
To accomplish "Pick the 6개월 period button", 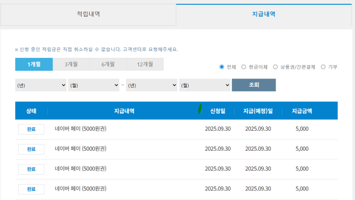I will pos(108,65).
